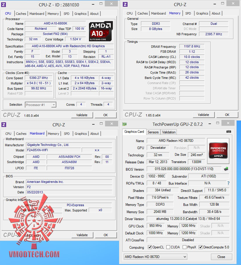Click the GPU Clock 950 MHz value
This screenshot has width=241, height=265.
156,226
